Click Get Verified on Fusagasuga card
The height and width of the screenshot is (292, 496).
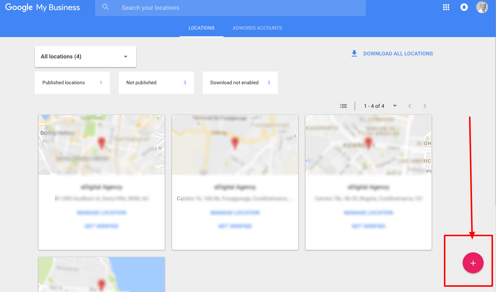[x=235, y=226]
